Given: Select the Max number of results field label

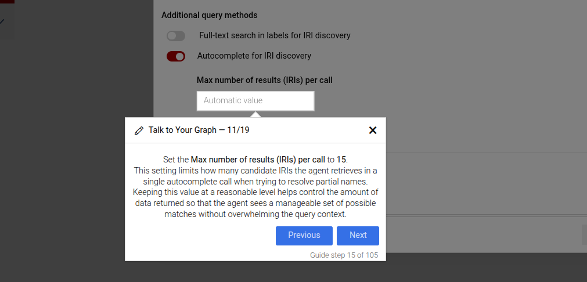Looking at the screenshot, I should [x=264, y=80].
